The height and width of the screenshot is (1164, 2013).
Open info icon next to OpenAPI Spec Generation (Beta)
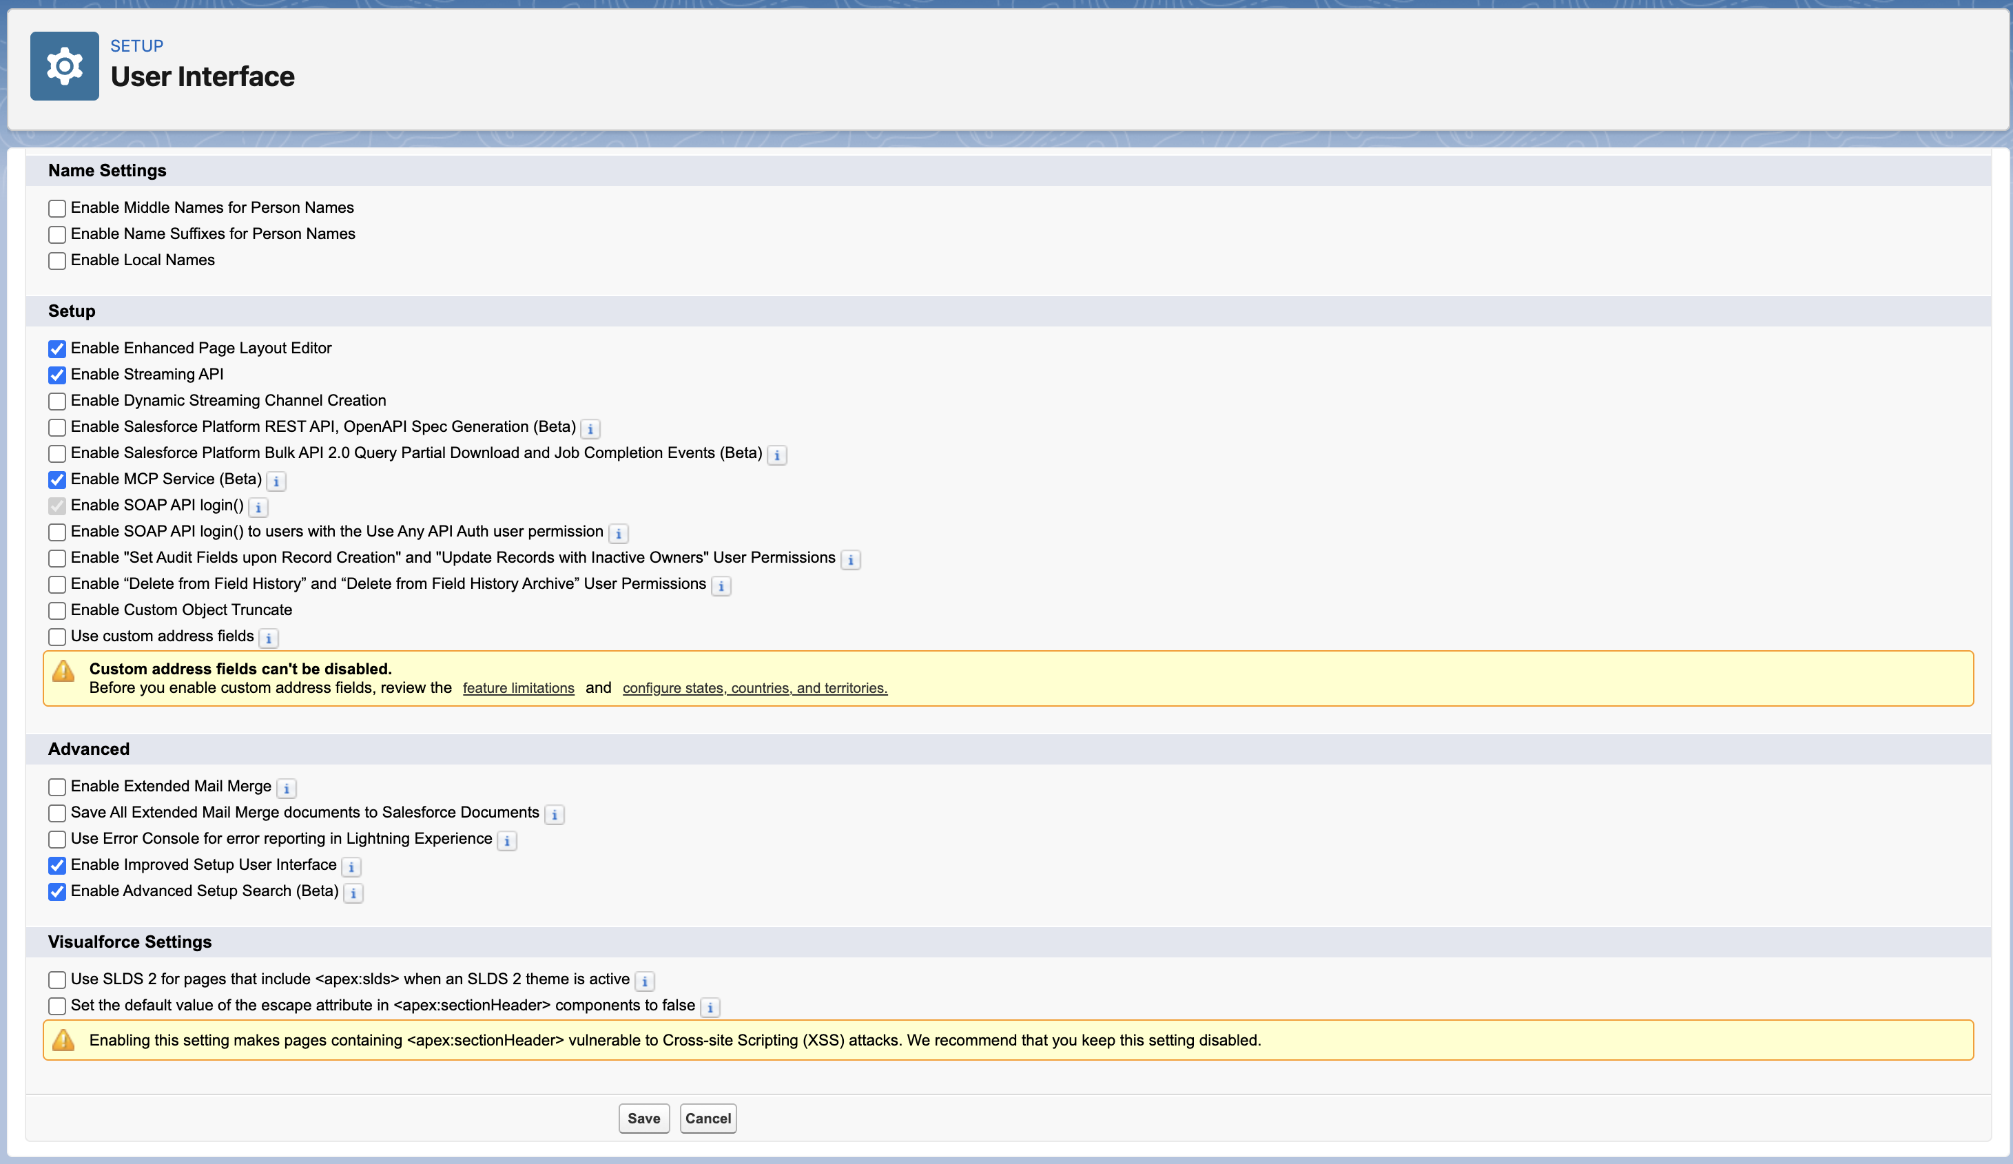click(x=590, y=429)
